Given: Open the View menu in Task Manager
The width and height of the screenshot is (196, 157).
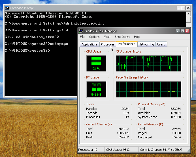Looking at the screenshot, I should pos(107,37).
